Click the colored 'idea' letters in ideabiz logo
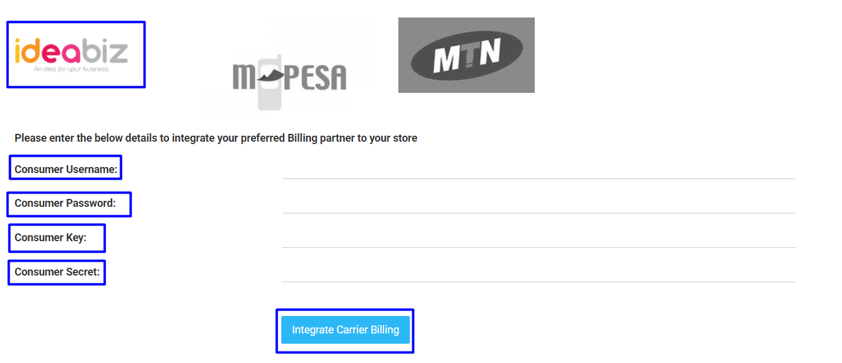 click(x=48, y=51)
